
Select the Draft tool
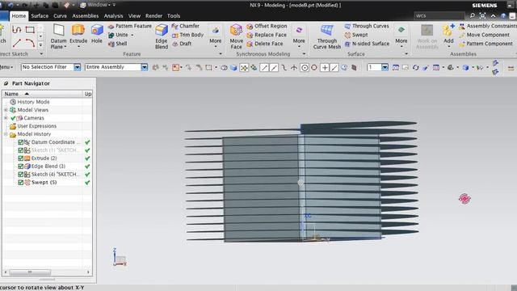182,44
